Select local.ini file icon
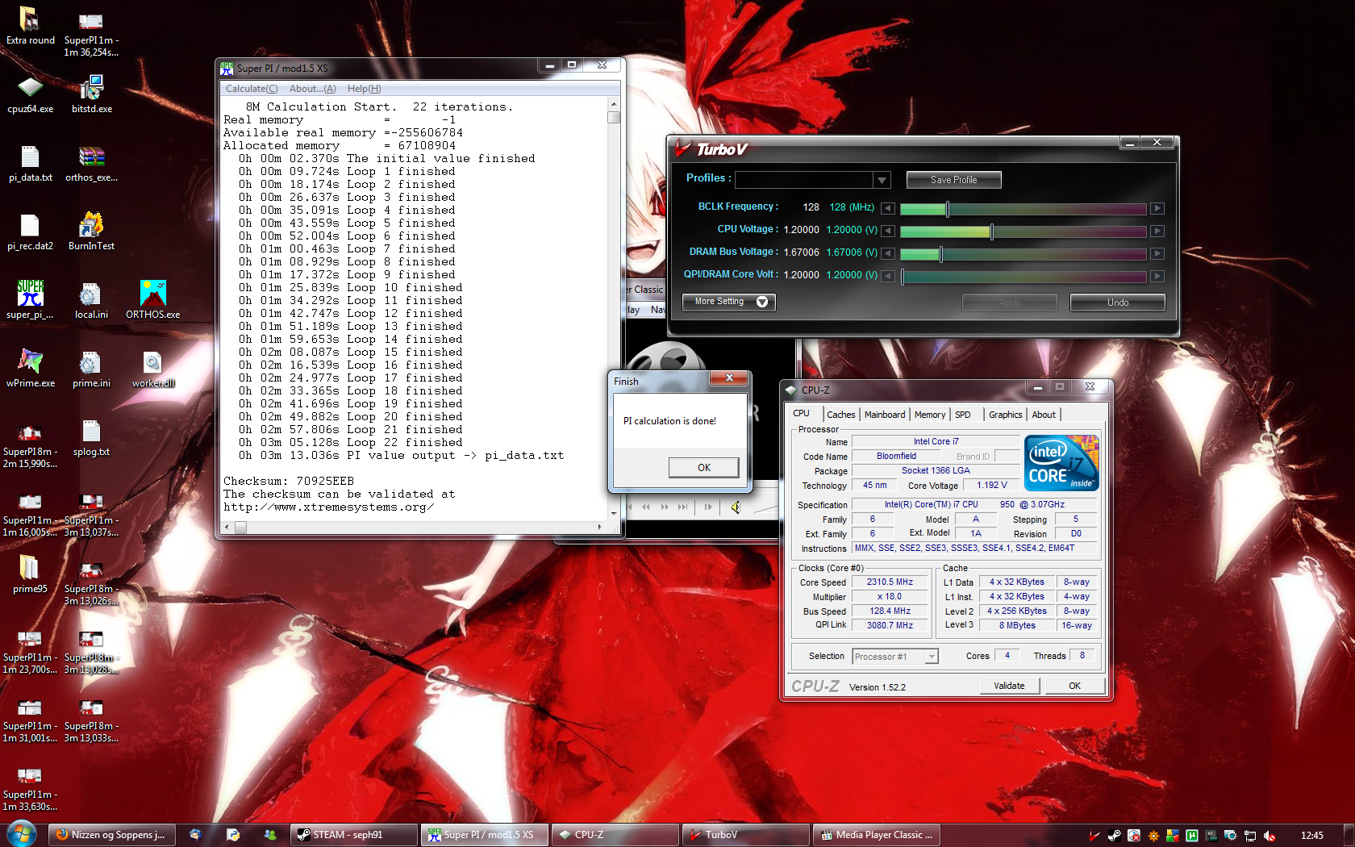This screenshot has width=1355, height=847. 91,300
